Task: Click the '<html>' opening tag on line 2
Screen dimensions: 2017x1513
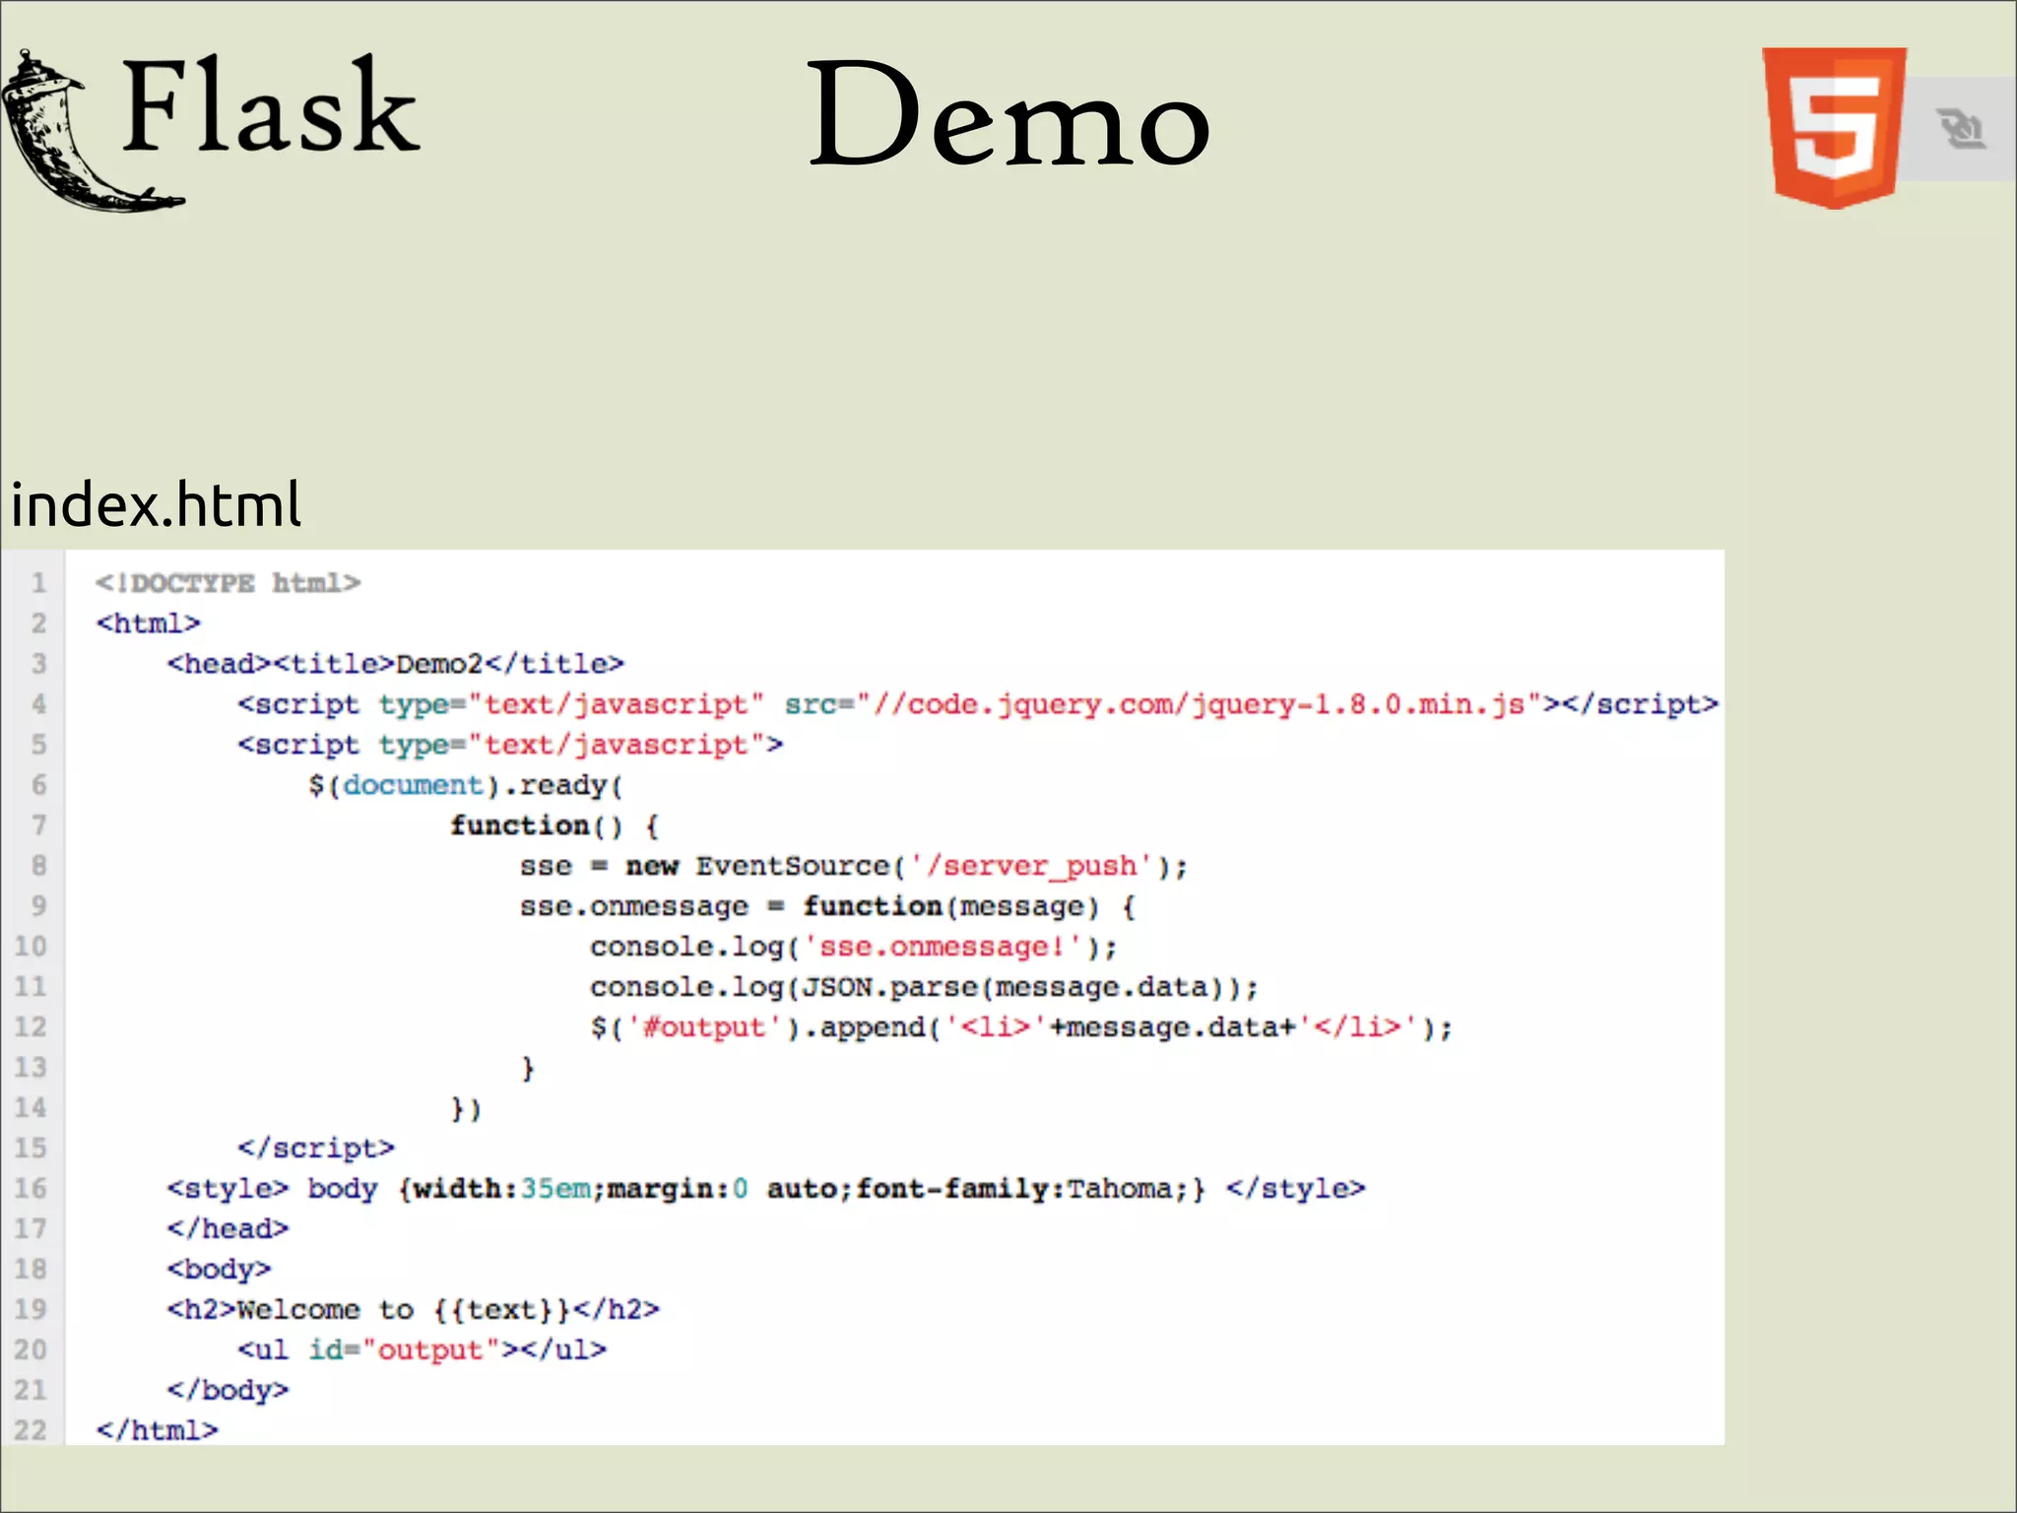Action: tap(148, 624)
